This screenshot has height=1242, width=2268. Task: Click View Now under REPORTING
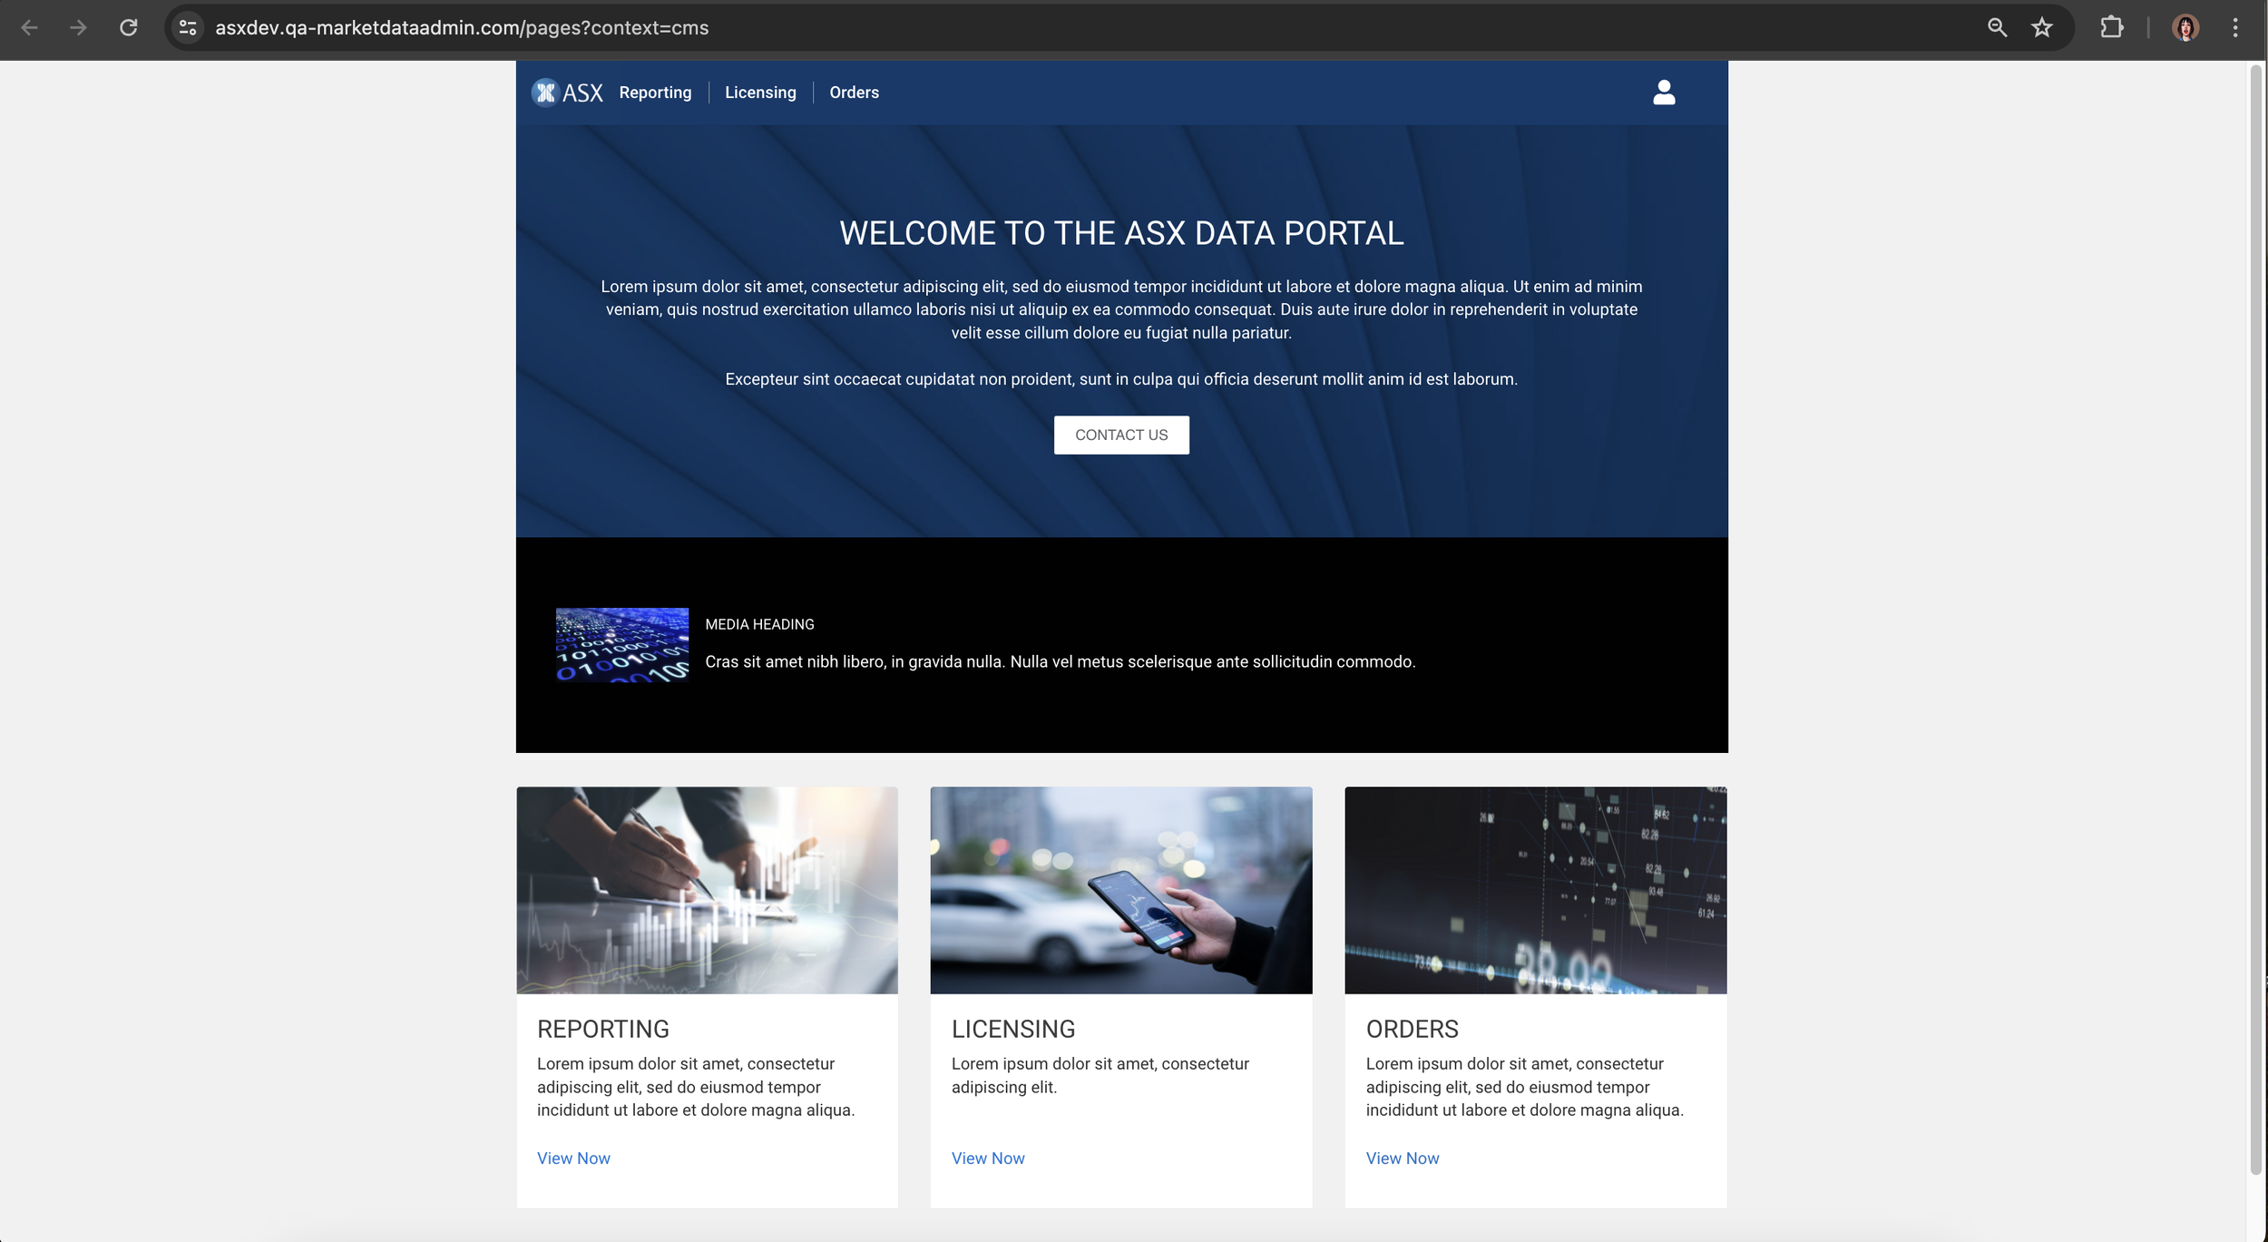tap(573, 1158)
